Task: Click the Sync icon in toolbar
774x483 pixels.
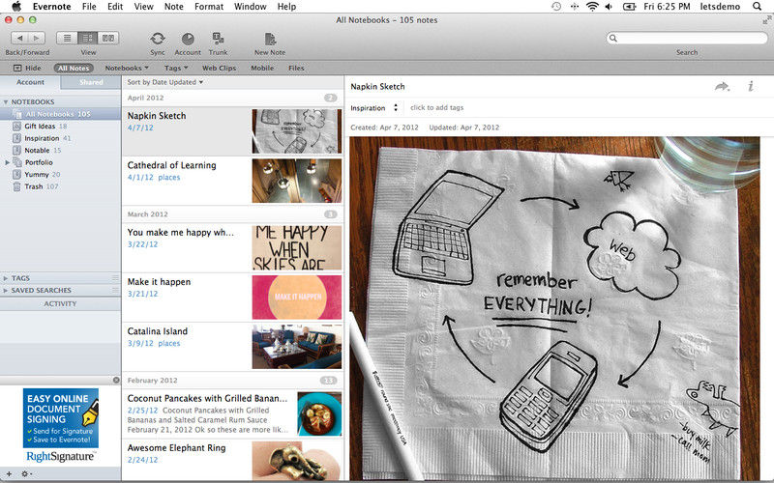Action: click(158, 39)
